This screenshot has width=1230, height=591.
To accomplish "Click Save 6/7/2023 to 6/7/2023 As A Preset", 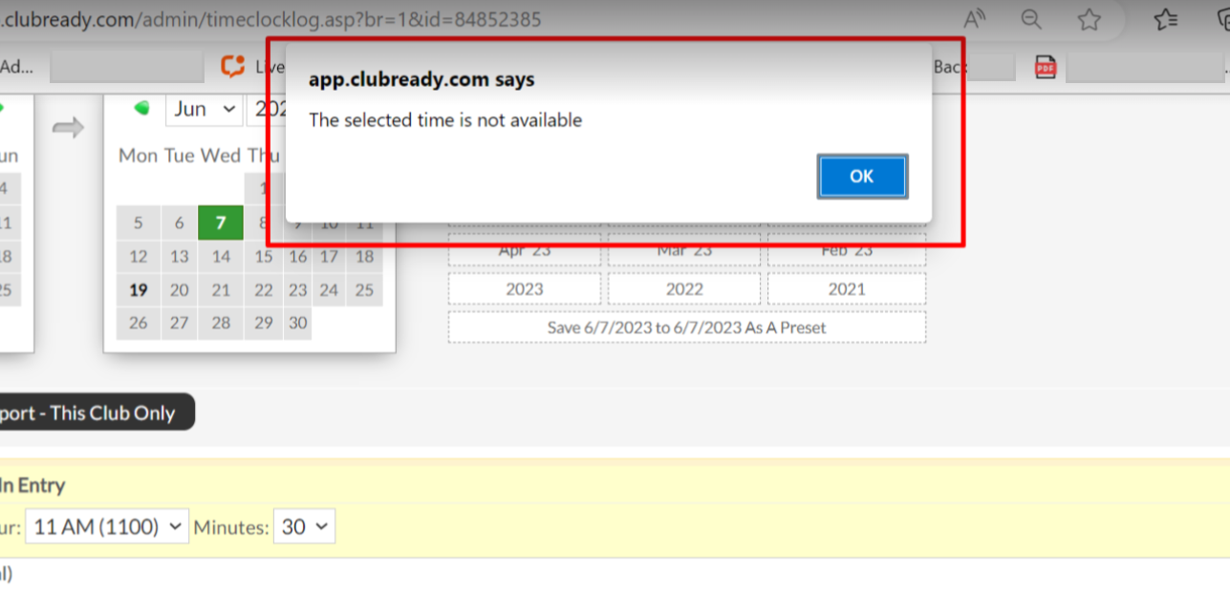I will (x=687, y=327).
